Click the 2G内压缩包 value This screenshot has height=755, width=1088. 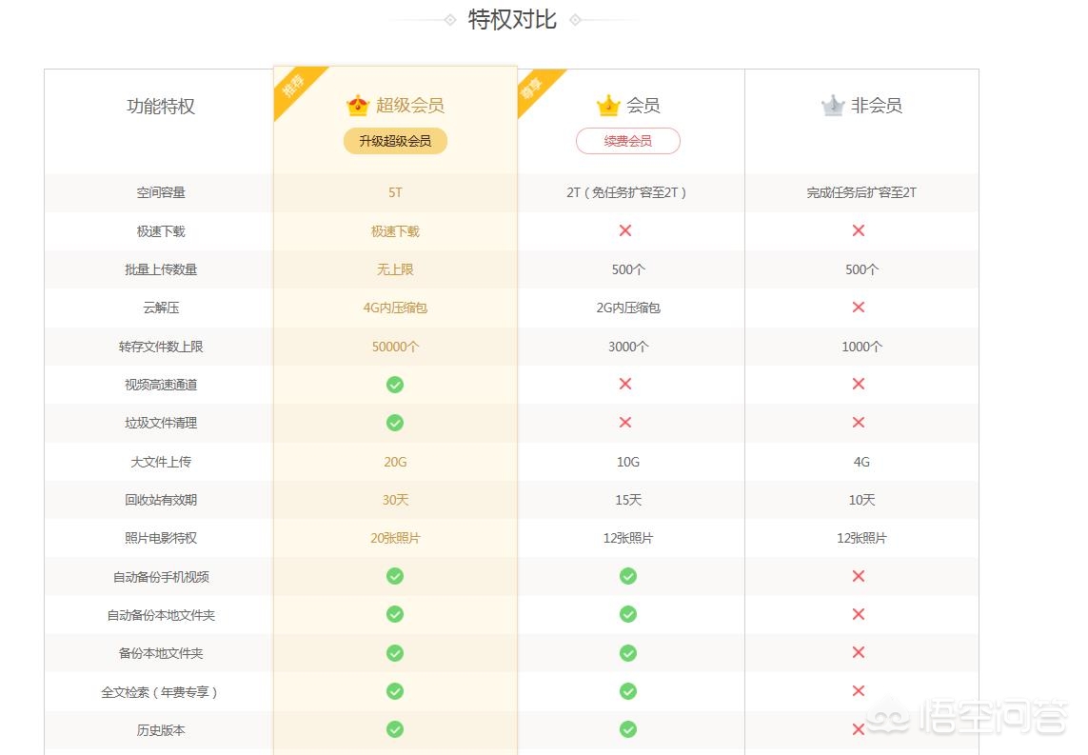pyautogui.click(x=628, y=308)
